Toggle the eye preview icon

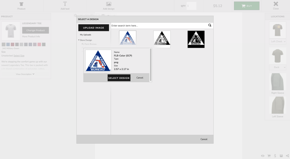[263, 156]
